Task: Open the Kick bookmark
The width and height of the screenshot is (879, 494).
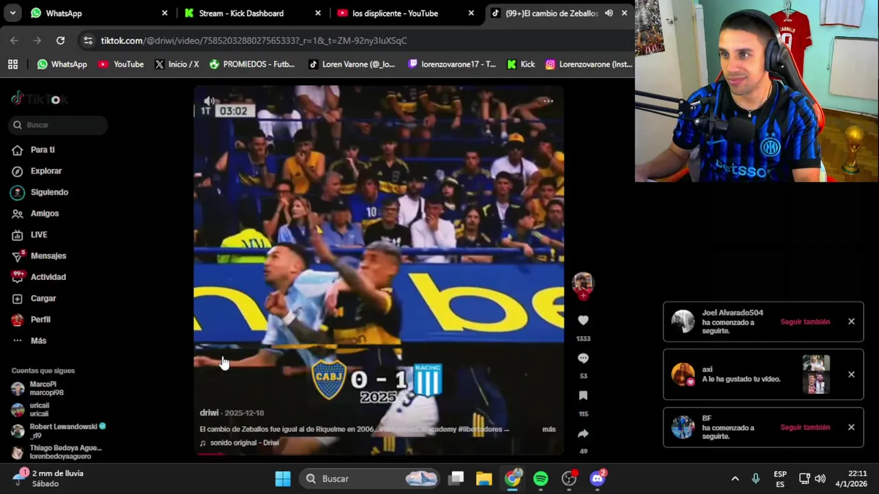Action: tap(521, 64)
